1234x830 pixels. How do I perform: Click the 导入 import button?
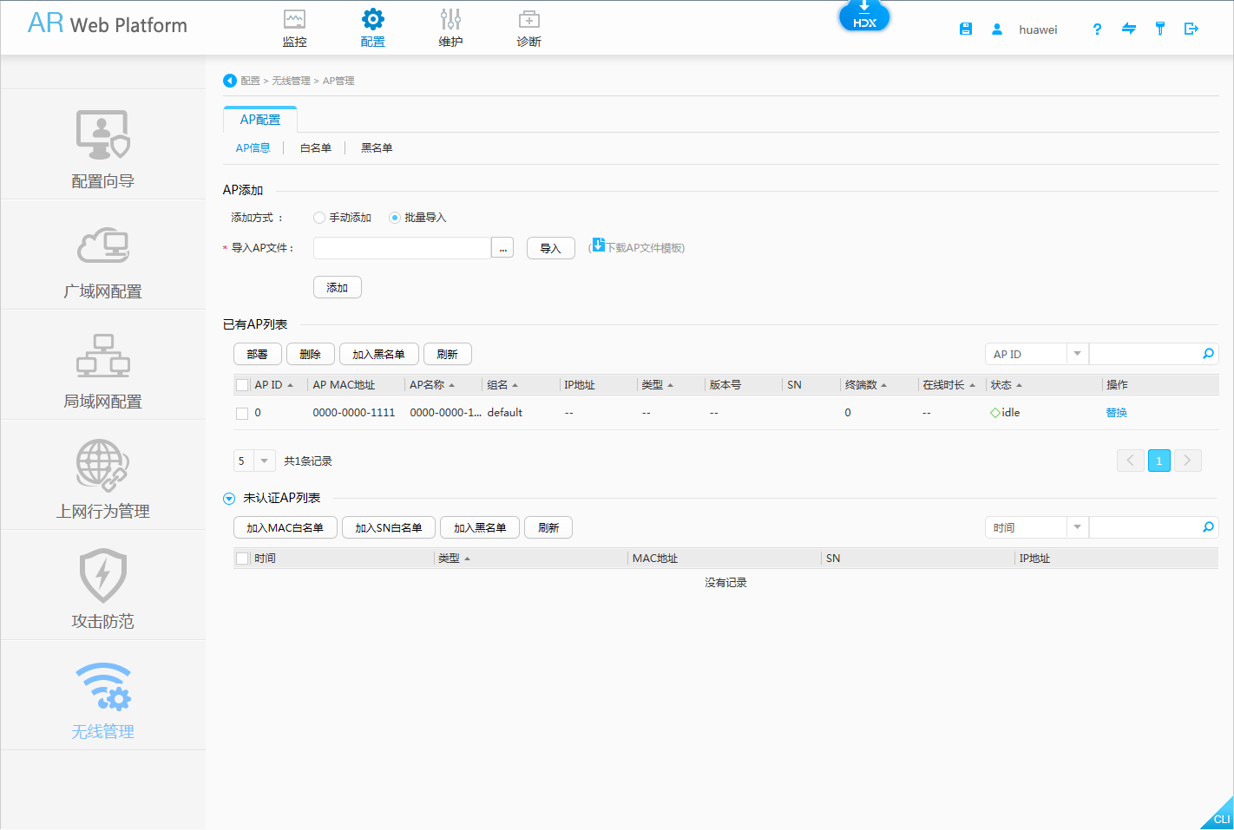coord(550,247)
